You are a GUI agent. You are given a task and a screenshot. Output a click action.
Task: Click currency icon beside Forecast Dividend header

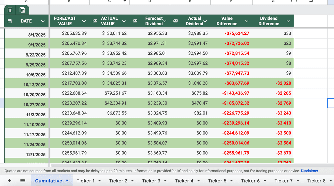click(x=135, y=21)
